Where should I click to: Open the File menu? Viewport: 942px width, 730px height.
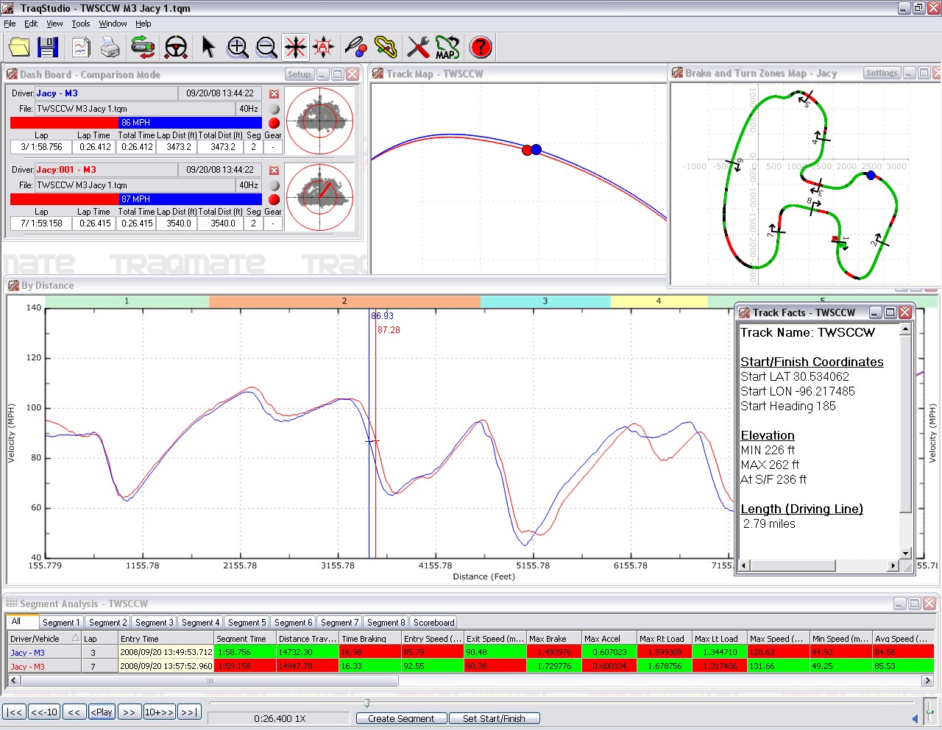[x=10, y=24]
